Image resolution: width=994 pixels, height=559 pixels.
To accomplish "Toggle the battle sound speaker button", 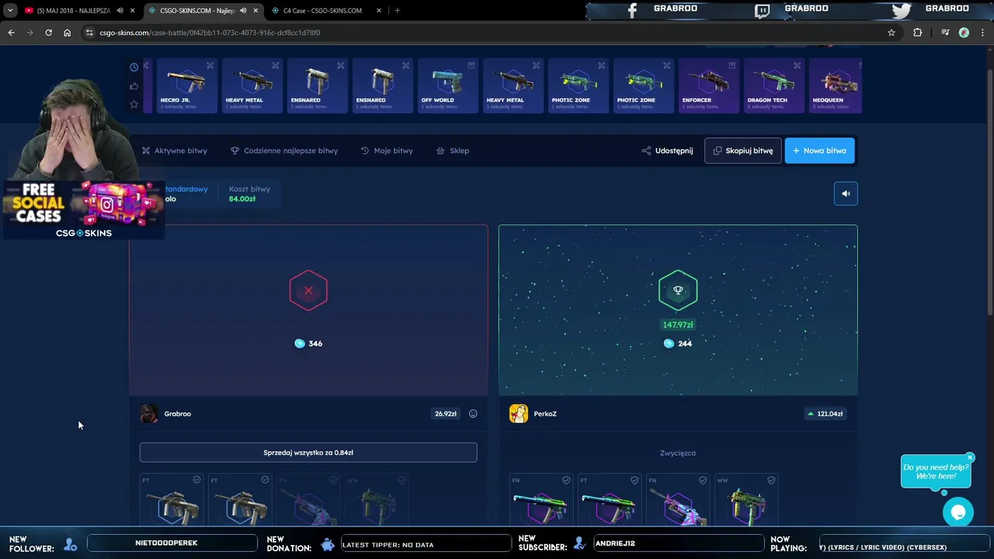I will coord(846,194).
